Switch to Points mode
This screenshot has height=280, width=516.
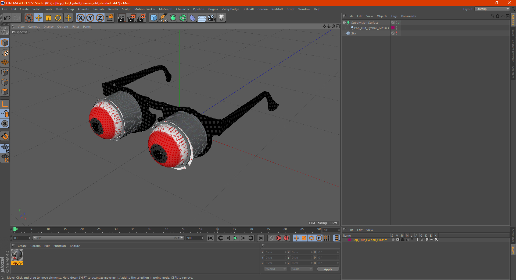(x=5, y=72)
